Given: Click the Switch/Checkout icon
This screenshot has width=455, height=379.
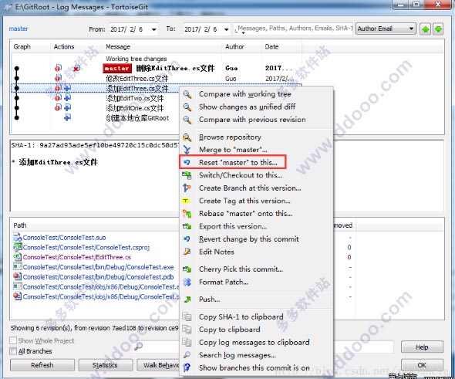Looking at the screenshot, I should click(x=187, y=175).
